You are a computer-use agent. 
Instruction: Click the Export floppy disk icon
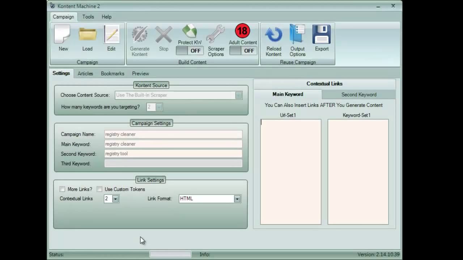point(322,35)
